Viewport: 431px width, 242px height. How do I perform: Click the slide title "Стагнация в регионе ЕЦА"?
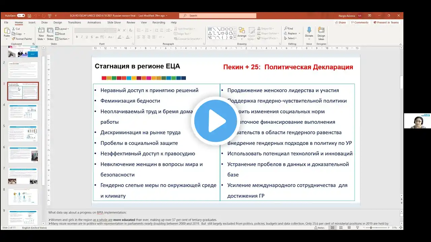click(x=137, y=66)
